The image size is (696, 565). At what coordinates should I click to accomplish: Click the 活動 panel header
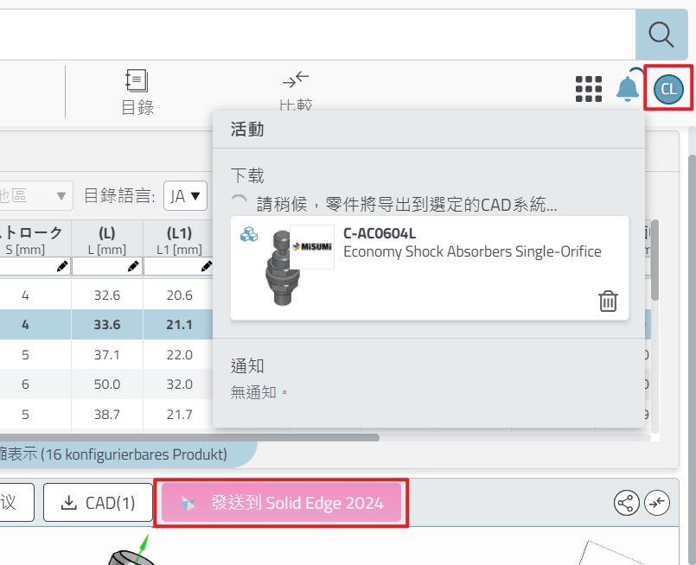(x=428, y=130)
